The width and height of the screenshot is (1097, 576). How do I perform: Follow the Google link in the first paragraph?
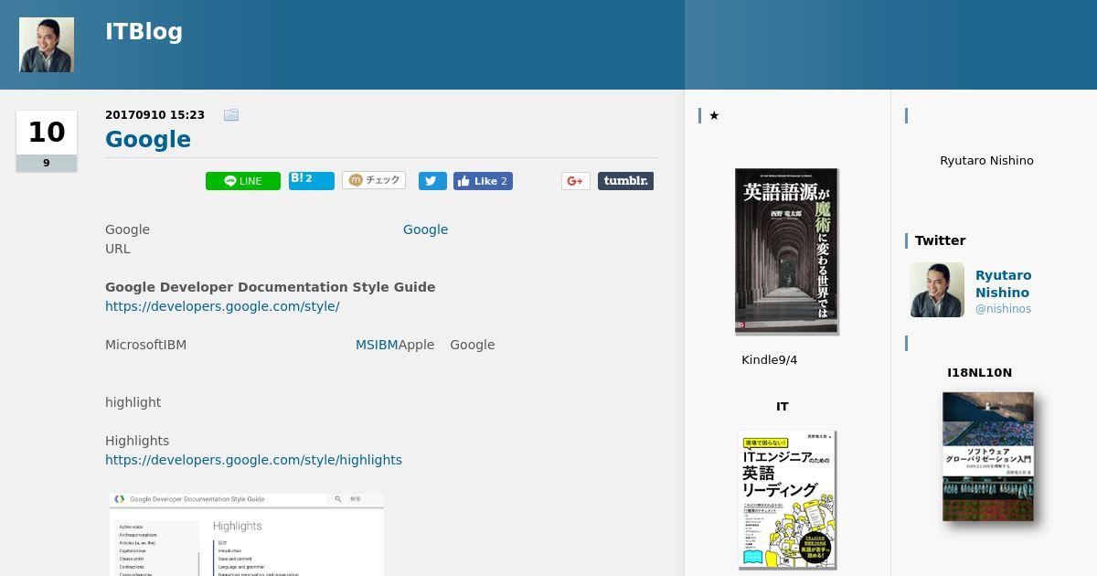pos(425,229)
